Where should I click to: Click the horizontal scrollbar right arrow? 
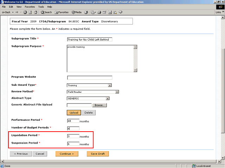pos(219,161)
